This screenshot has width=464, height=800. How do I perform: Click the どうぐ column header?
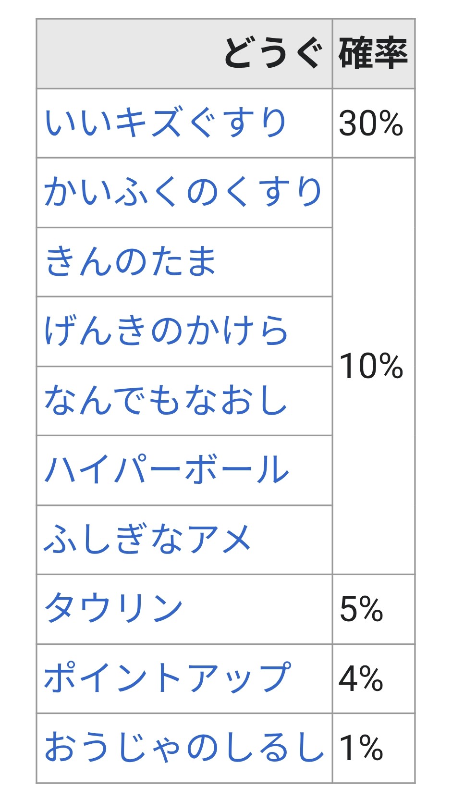pos(272,53)
